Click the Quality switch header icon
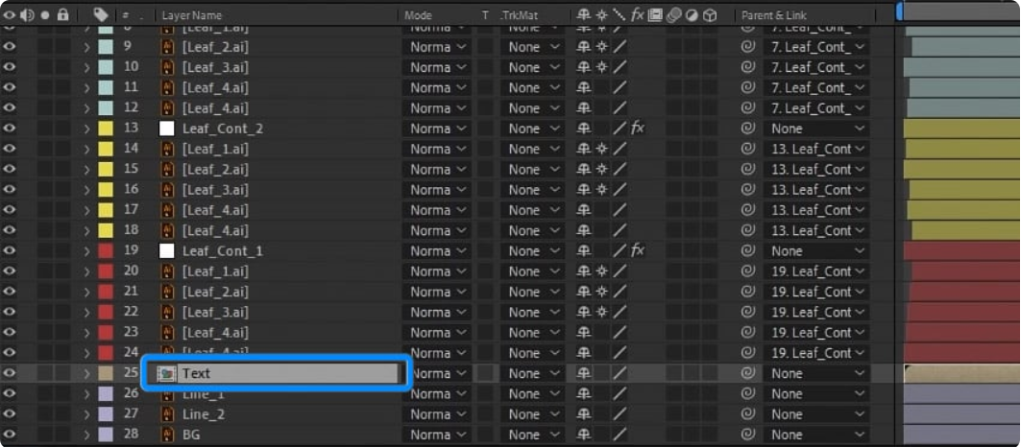The width and height of the screenshot is (1021, 447). point(620,15)
